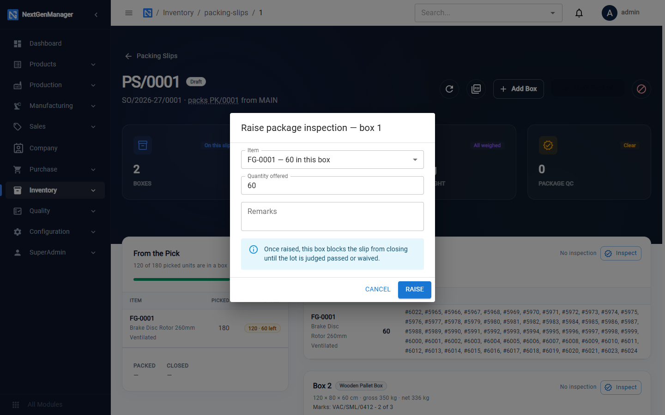Click the RAISE button in the dialog
This screenshot has height=415, width=665.
point(415,290)
